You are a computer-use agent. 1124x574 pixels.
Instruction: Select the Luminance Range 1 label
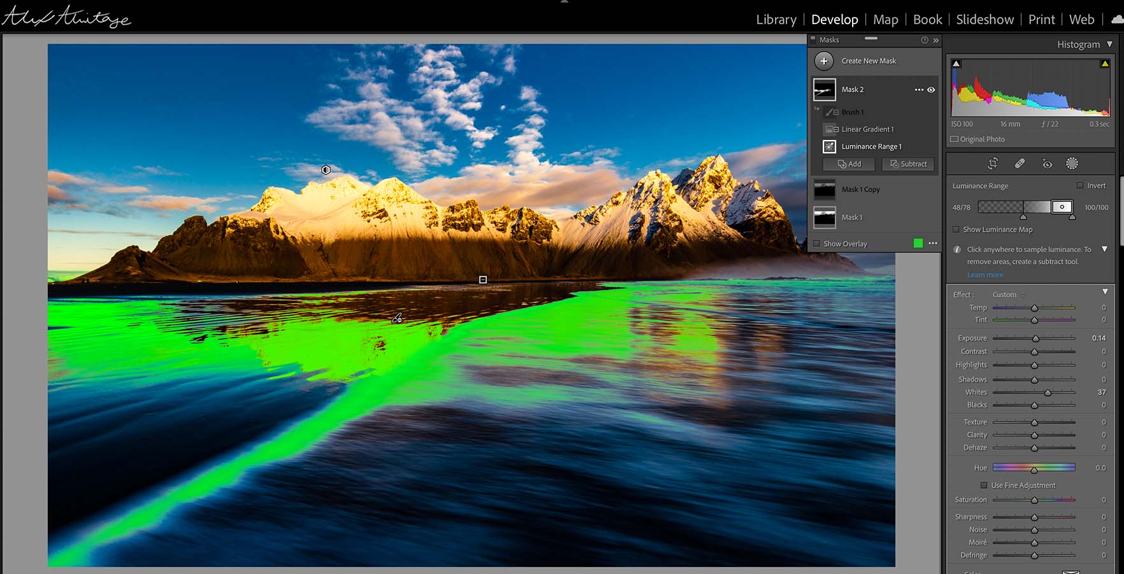(x=871, y=146)
